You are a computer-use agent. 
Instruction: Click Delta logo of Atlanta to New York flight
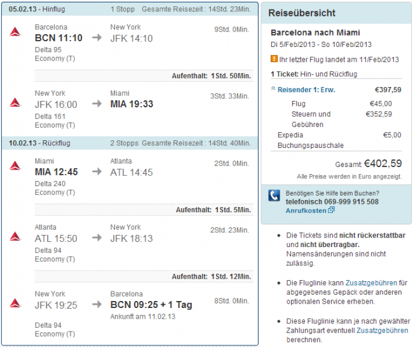[x=17, y=237]
